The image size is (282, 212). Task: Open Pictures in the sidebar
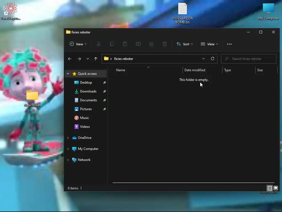tap(86, 109)
